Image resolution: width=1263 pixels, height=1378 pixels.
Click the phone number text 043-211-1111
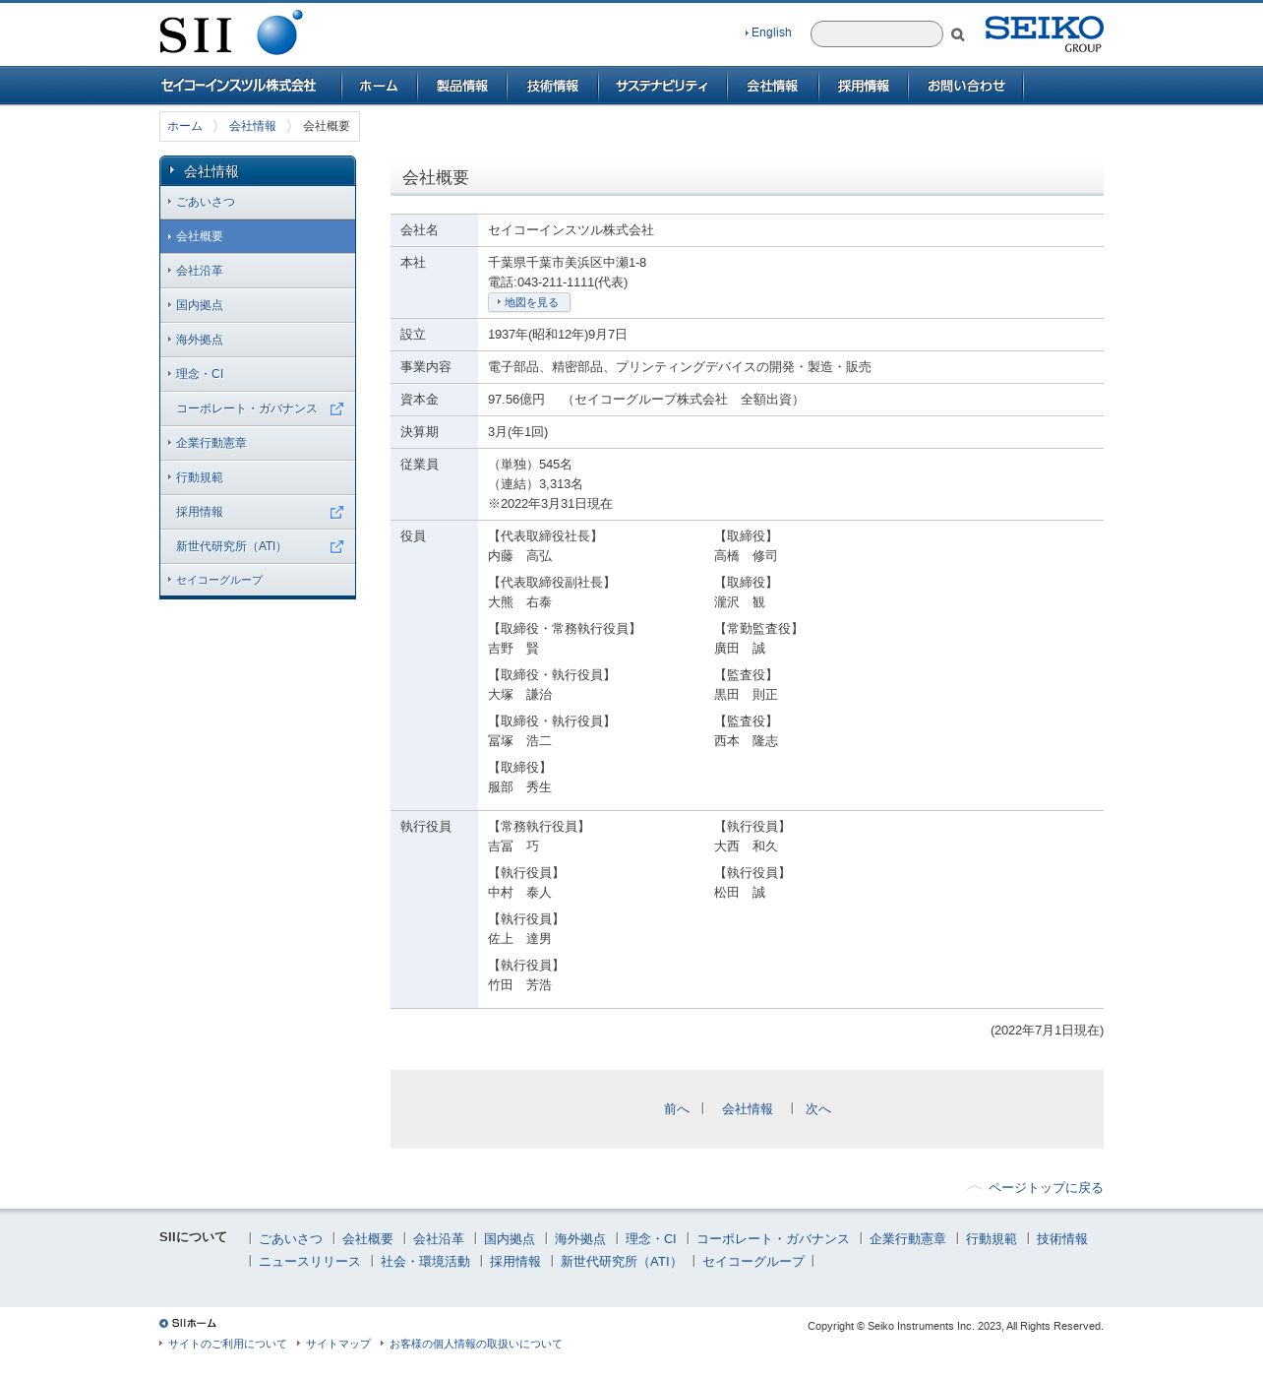[556, 282]
